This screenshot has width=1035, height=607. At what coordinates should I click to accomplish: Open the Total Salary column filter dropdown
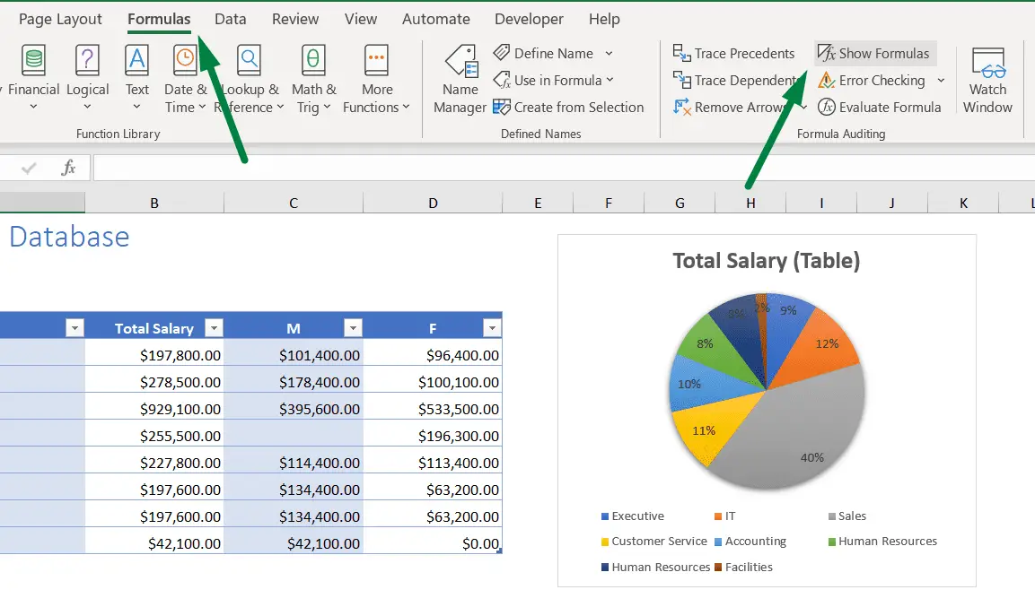click(214, 327)
